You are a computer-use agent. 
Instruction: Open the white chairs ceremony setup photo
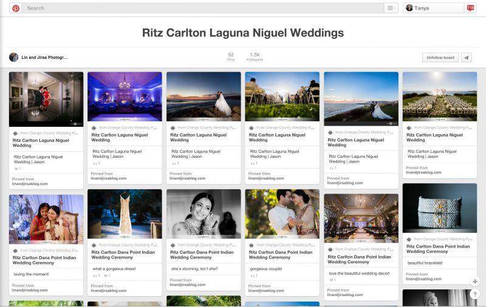(x=439, y=96)
